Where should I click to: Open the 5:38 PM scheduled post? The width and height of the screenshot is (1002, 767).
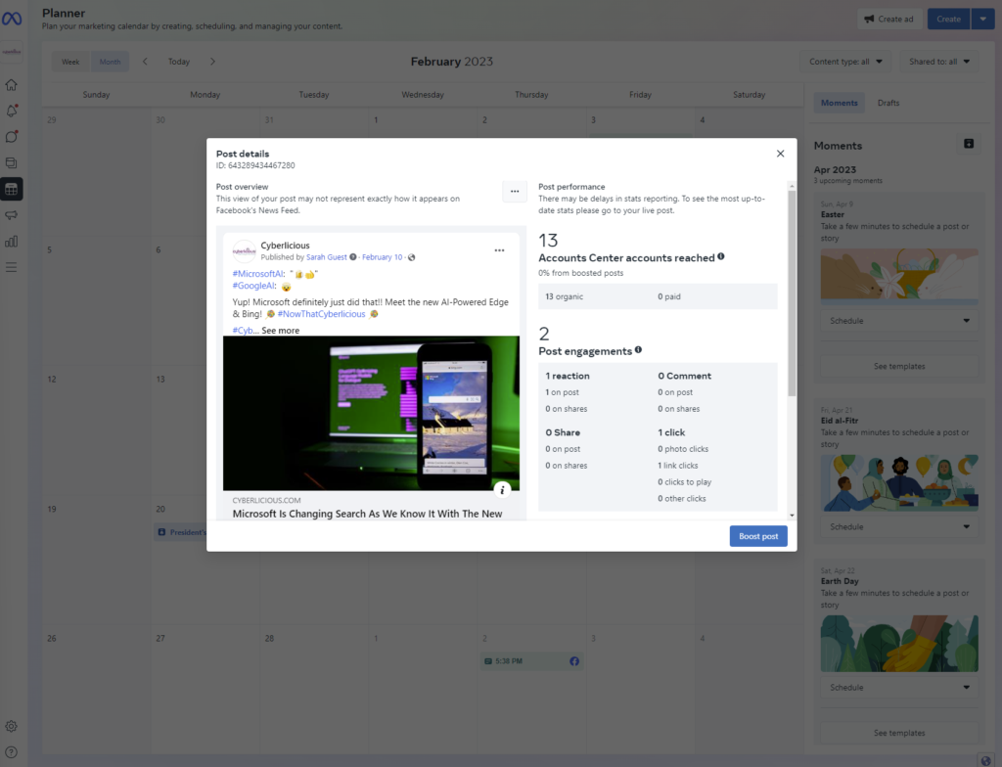click(x=531, y=661)
